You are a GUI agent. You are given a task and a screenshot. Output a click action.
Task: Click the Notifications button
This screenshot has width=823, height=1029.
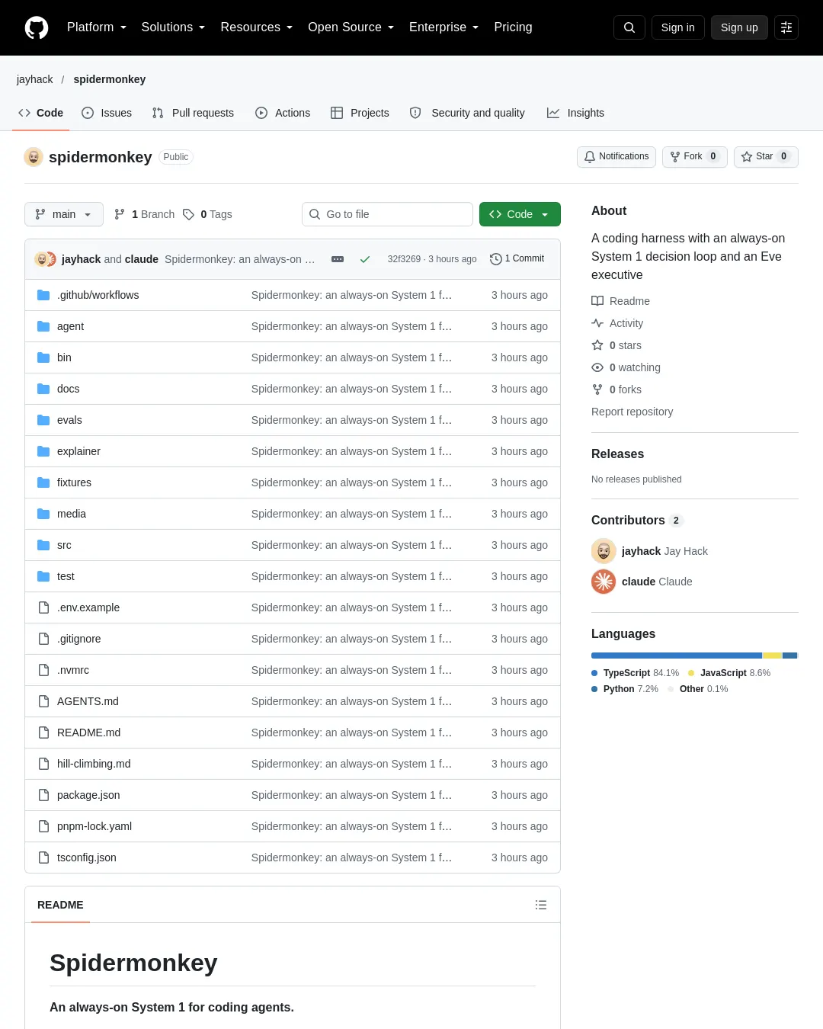tap(616, 156)
